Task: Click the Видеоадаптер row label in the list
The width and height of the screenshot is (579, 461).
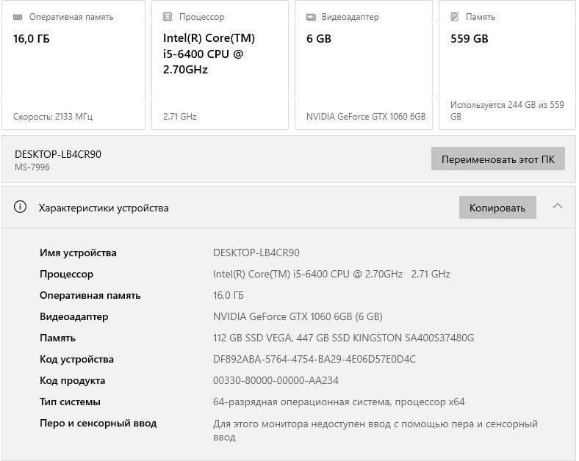Action: [x=74, y=317]
